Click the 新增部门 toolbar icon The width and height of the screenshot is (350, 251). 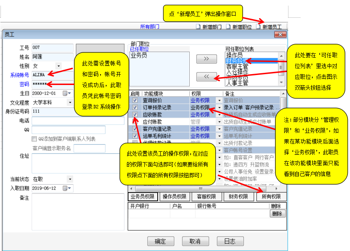point(199,27)
